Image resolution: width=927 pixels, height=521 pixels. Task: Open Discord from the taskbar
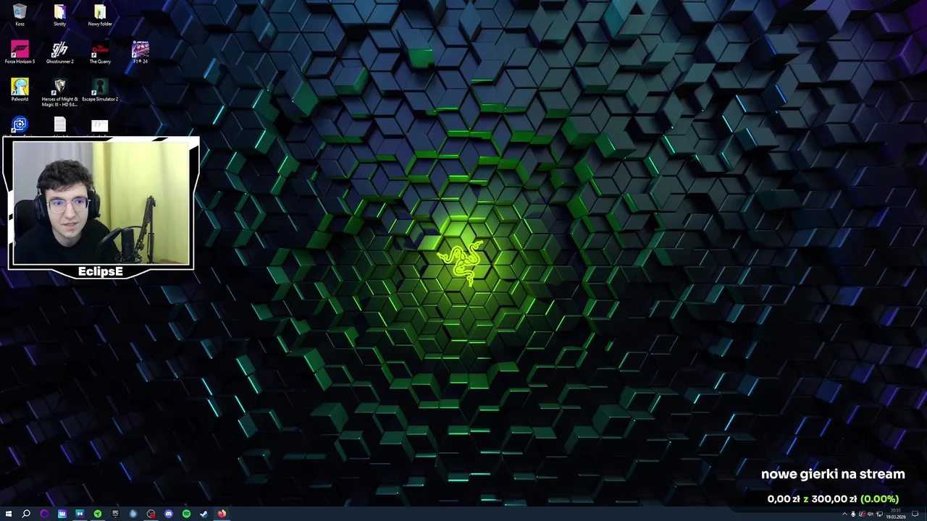coord(169,514)
